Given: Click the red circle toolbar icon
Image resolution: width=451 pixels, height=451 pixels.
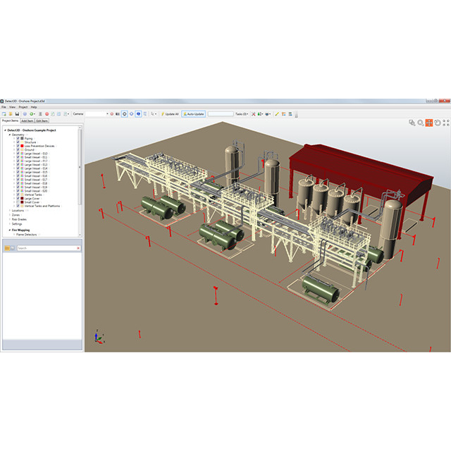Looking at the screenshot, I should click(47, 114).
